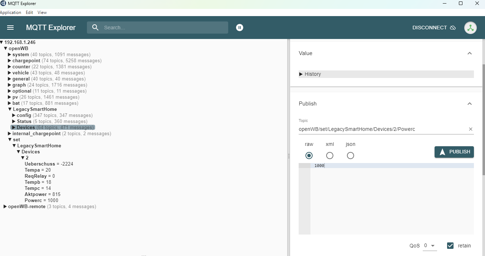Open the Application menu

pyautogui.click(x=11, y=13)
